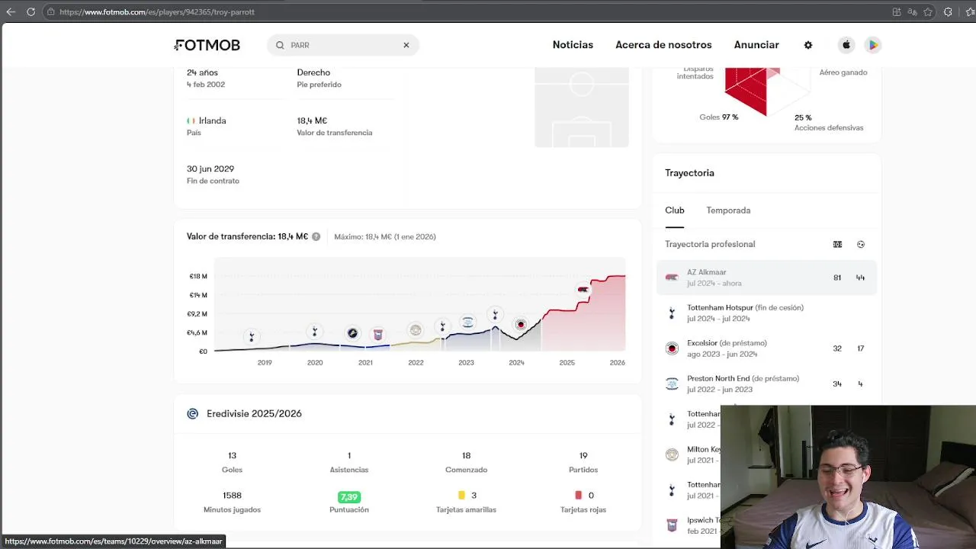Click the red card icon stat

click(578, 496)
